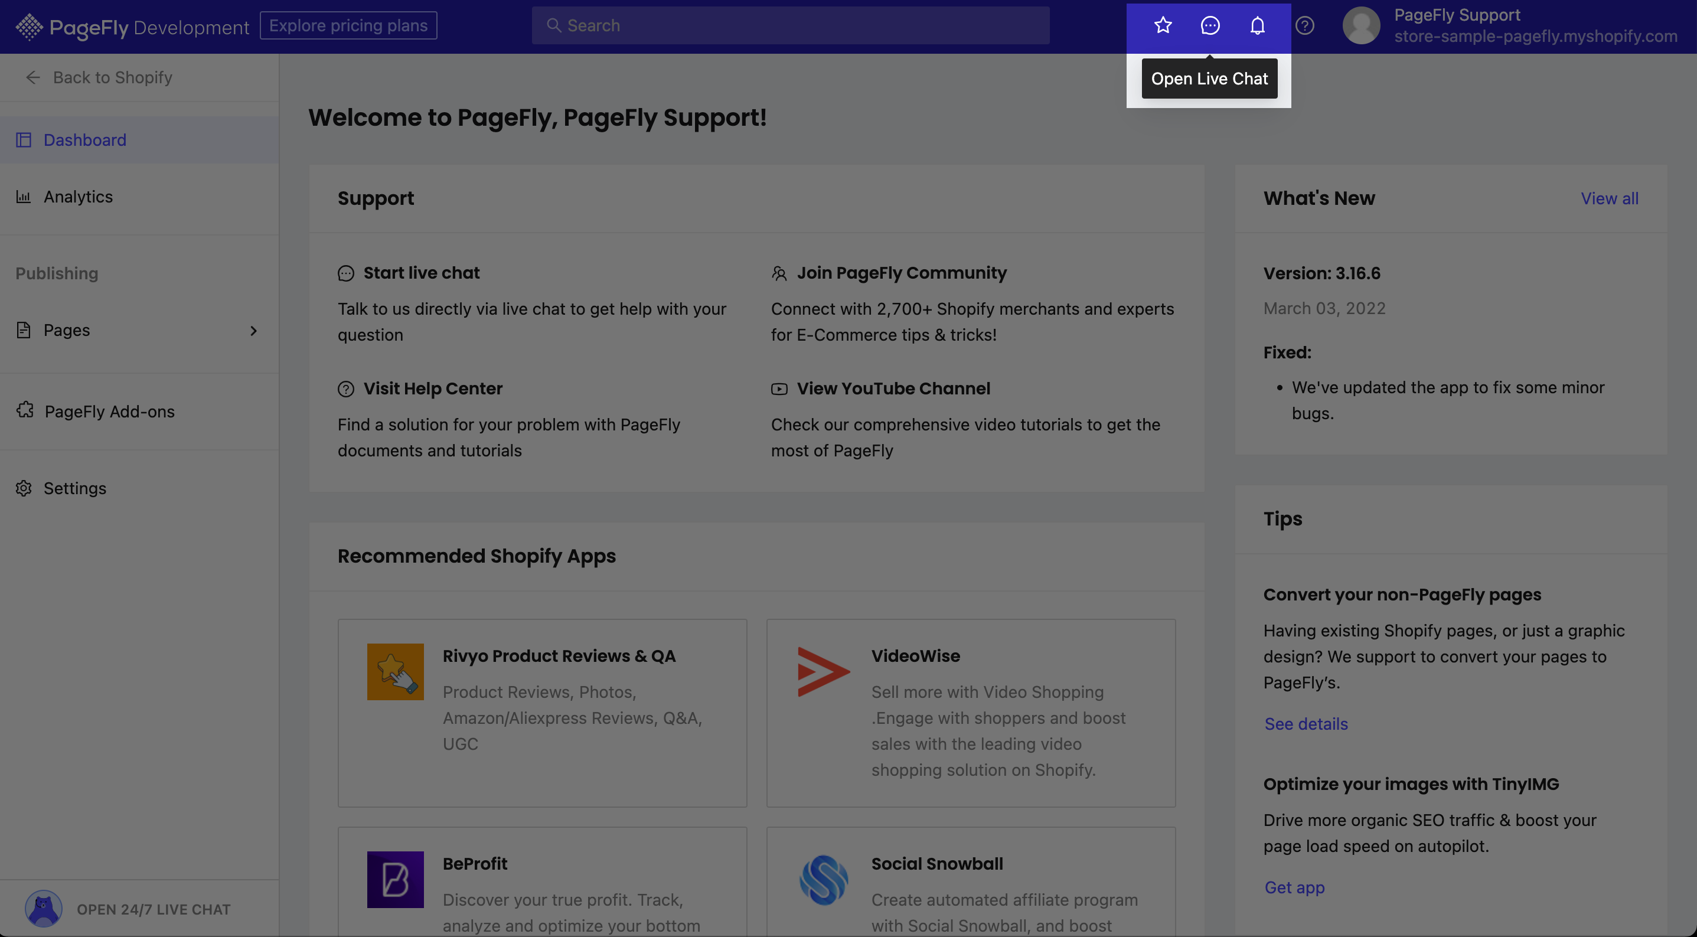Click the chat icon beside Start live chat
The height and width of the screenshot is (937, 1697).
click(346, 273)
